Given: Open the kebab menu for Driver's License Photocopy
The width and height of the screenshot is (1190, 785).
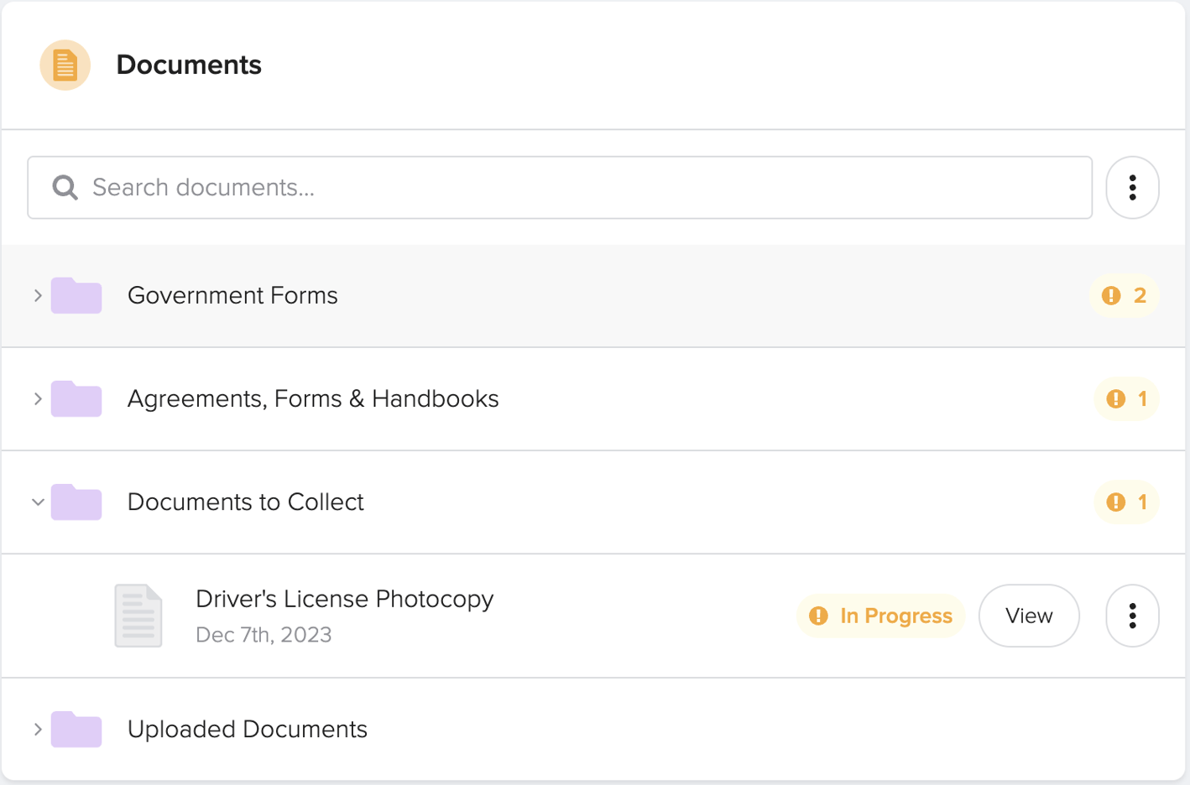Looking at the screenshot, I should click(x=1132, y=615).
